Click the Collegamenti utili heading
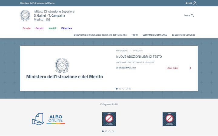218x136 pixels. click(109, 104)
